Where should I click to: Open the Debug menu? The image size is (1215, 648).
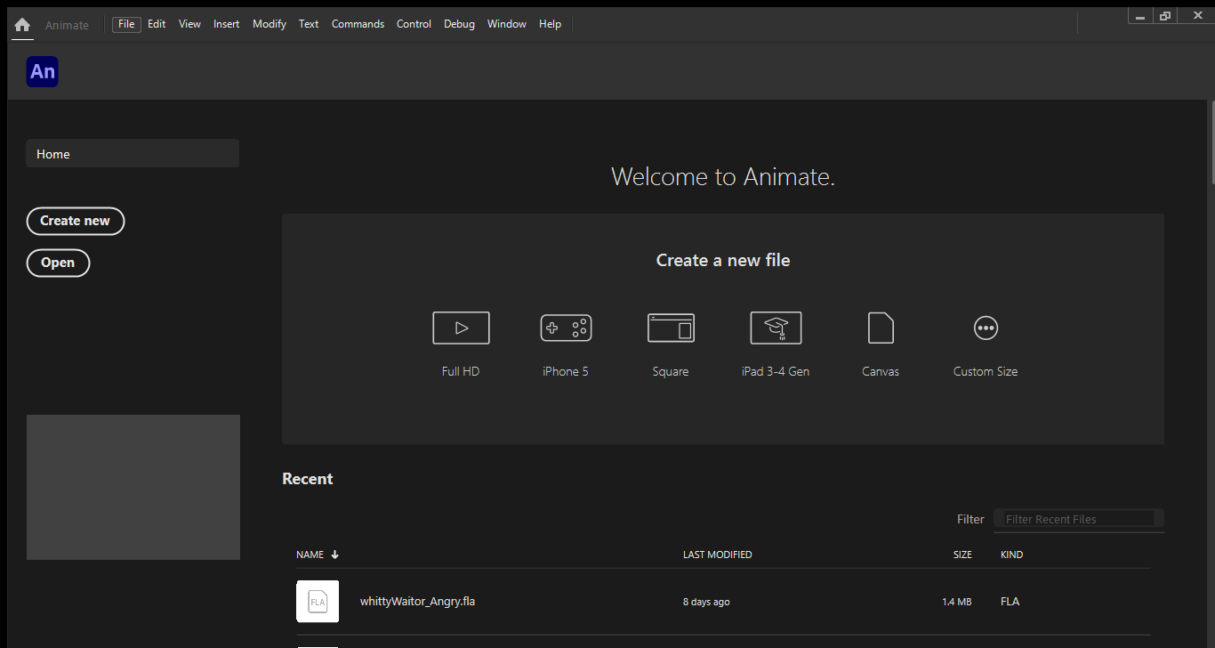[x=459, y=24]
